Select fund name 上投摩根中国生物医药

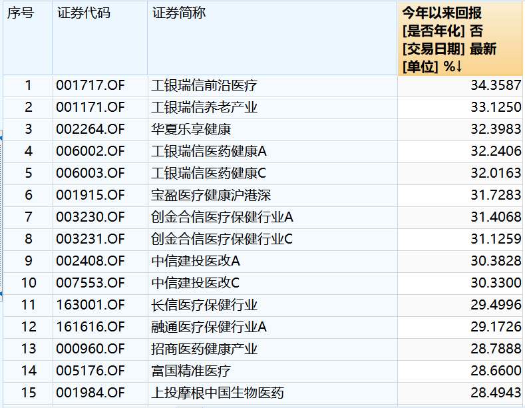click(218, 393)
